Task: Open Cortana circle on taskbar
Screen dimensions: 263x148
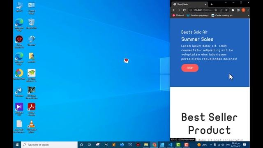Action: (x=81, y=145)
